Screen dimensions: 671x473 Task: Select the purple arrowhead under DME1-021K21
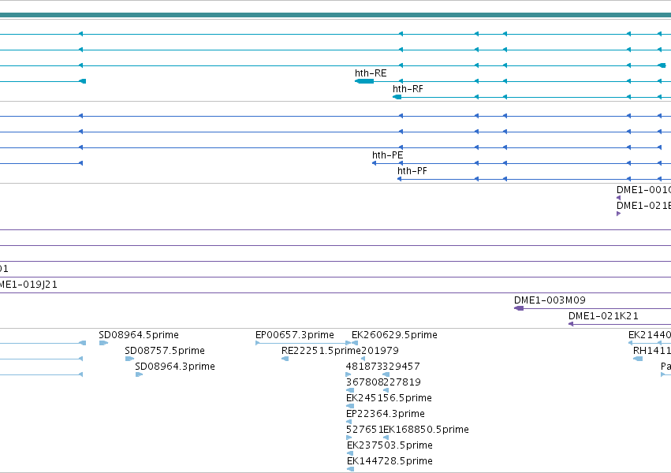(571, 324)
